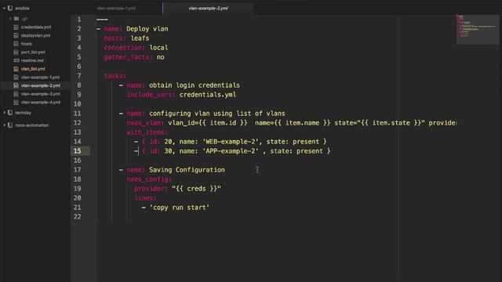
Task: Click the techday repository icon
Action: [x=10, y=113]
